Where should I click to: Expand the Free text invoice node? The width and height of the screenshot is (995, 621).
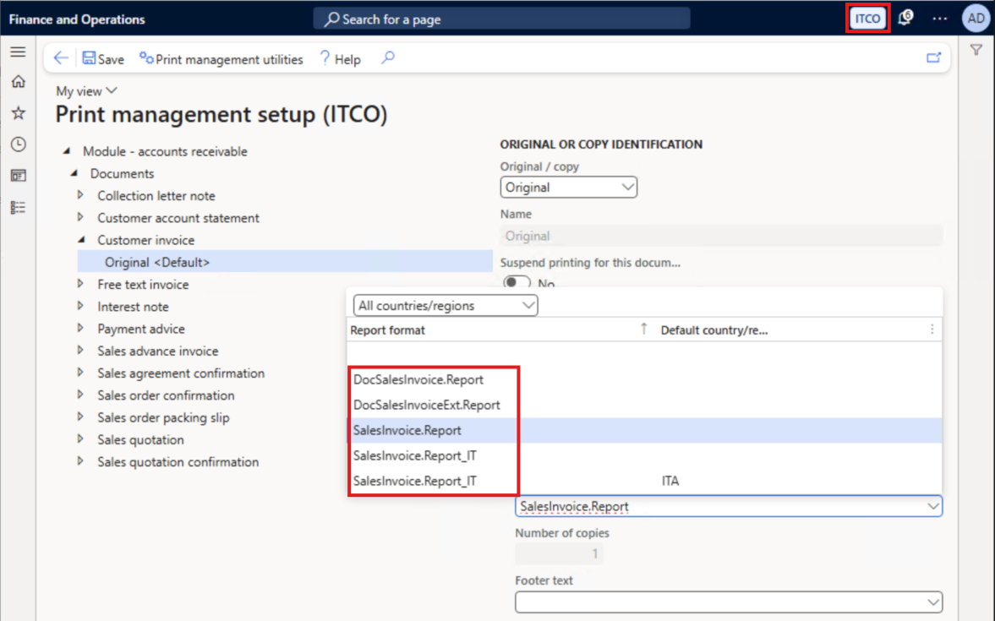[81, 285]
